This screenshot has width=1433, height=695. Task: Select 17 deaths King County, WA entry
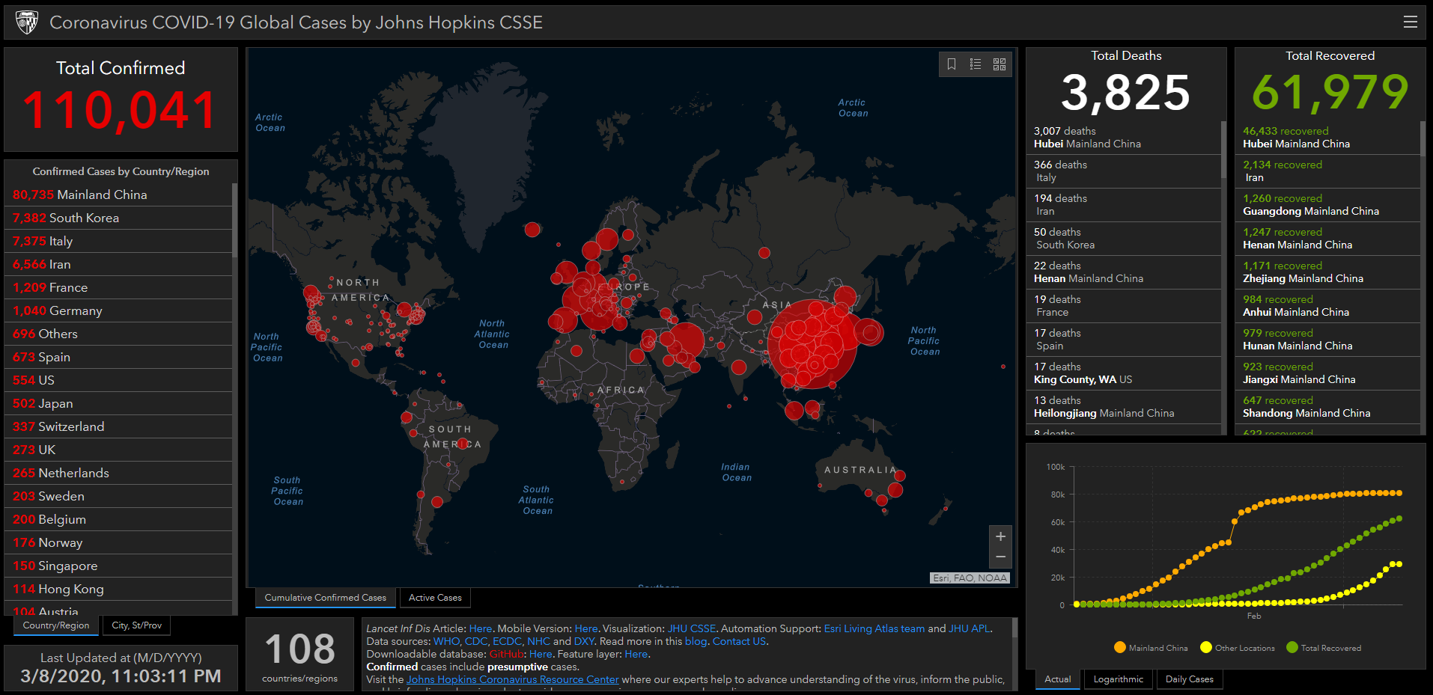coord(1124,373)
